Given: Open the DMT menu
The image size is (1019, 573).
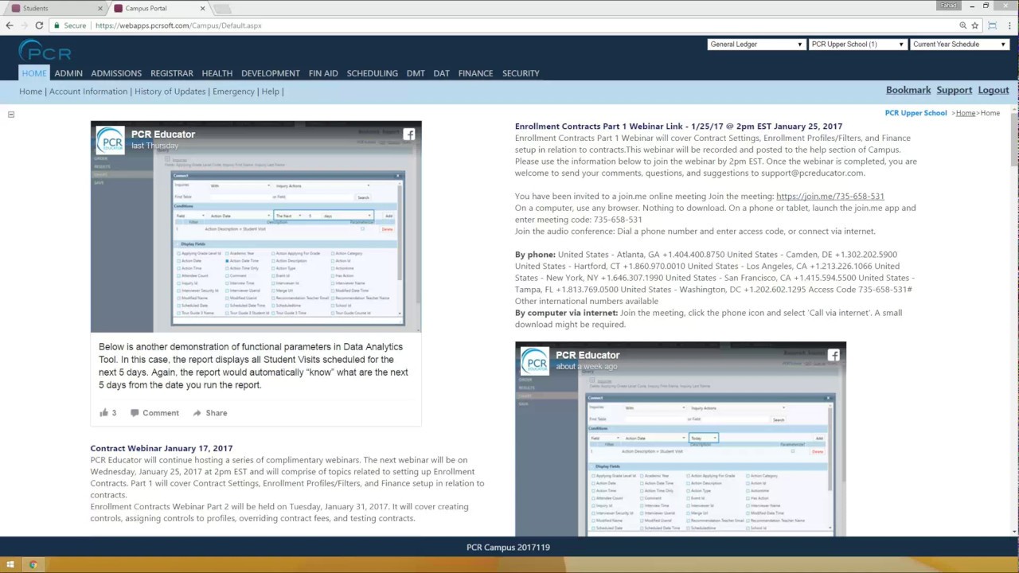Looking at the screenshot, I should pyautogui.click(x=416, y=73).
